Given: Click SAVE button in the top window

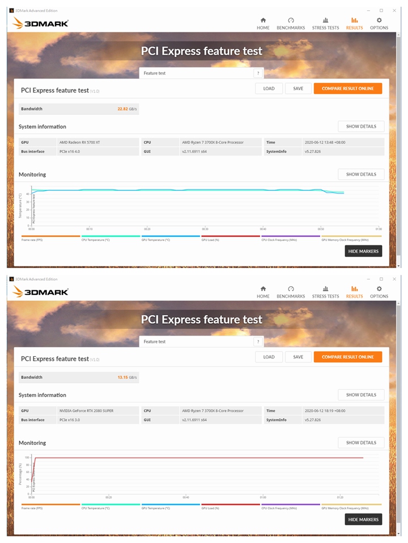Looking at the screenshot, I should pyautogui.click(x=298, y=89).
